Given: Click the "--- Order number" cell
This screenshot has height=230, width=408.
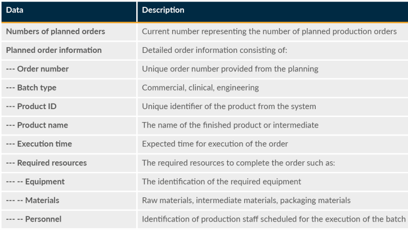Looking at the screenshot, I should [37, 69].
